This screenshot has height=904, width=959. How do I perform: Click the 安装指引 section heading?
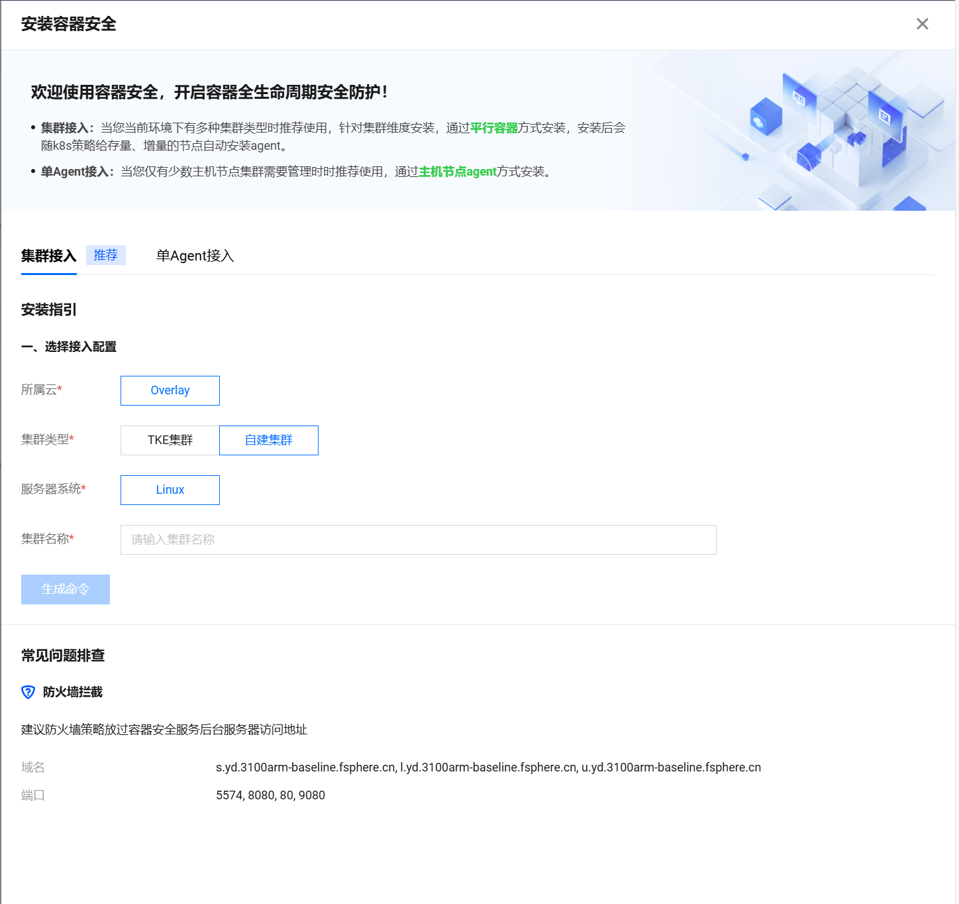point(49,310)
